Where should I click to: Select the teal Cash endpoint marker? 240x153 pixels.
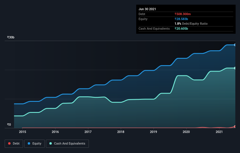pyautogui.click(x=235, y=68)
